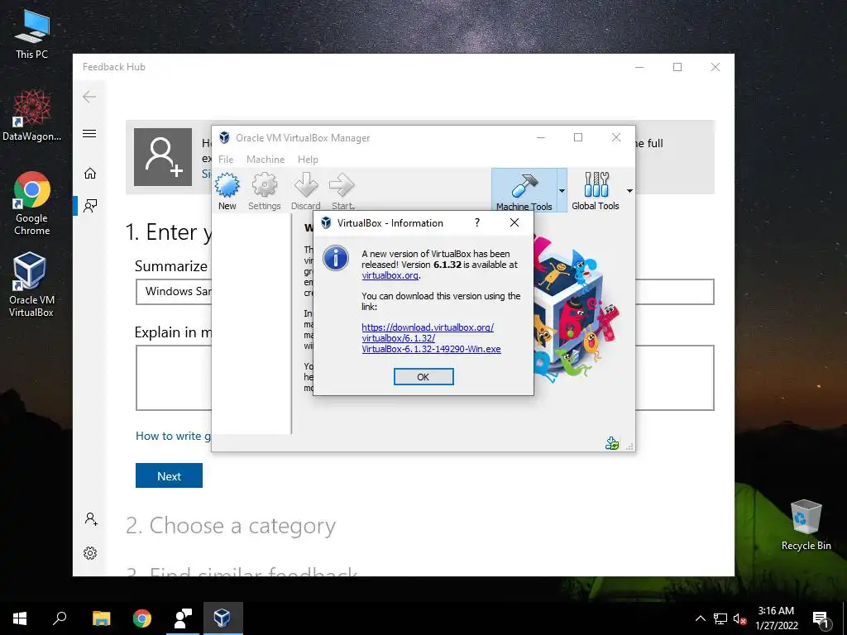Click the add account icon in Feedback Hub sidebar

pyautogui.click(x=91, y=519)
